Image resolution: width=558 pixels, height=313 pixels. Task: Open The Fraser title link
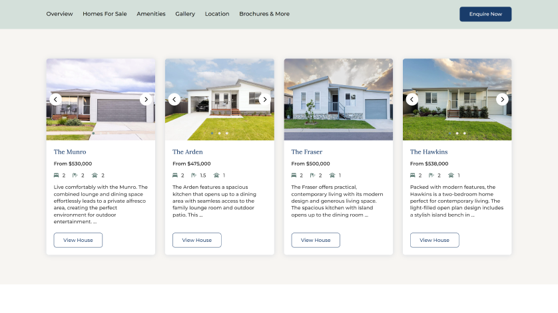(307, 152)
